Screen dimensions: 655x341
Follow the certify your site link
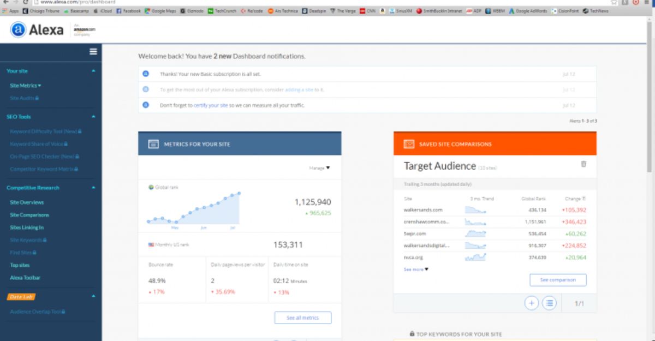[x=211, y=105]
